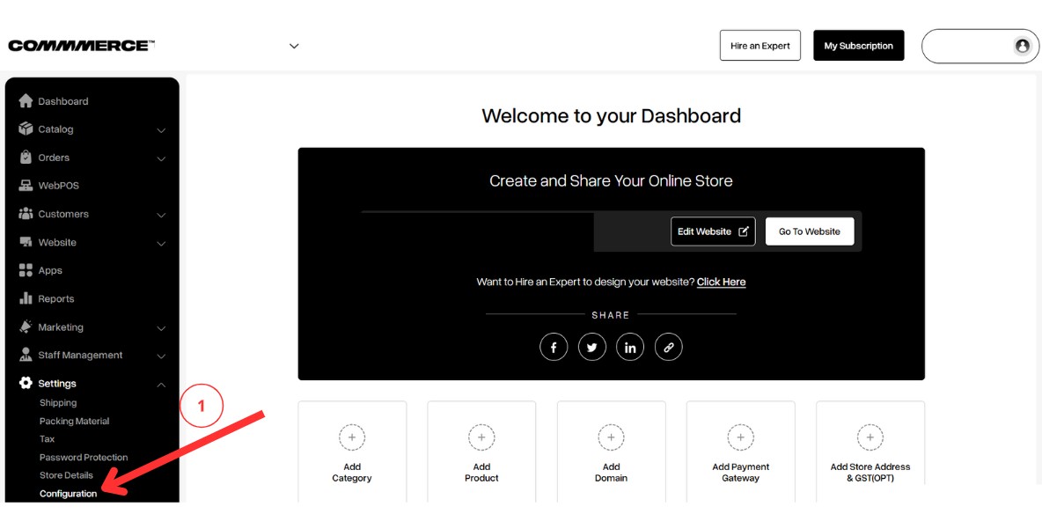Expand the Staff Management chevron
Screen dimensions: 1042x514
(x=161, y=356)
